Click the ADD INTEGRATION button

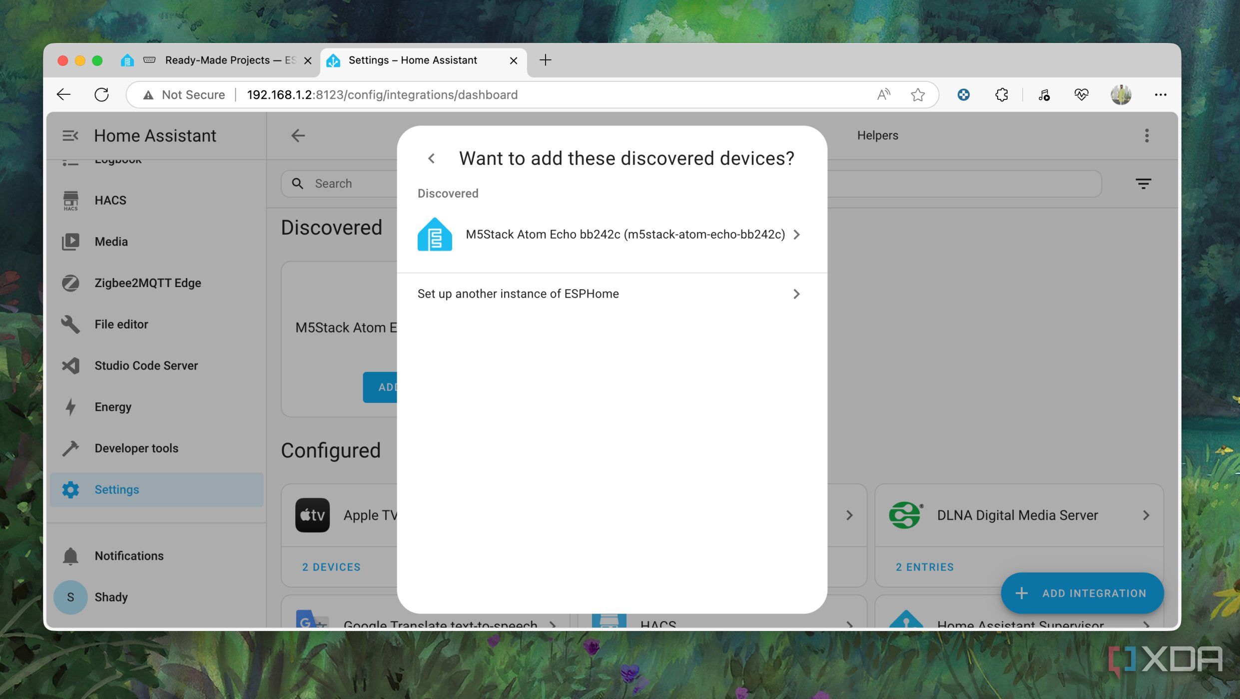(x=1082, y=593)
